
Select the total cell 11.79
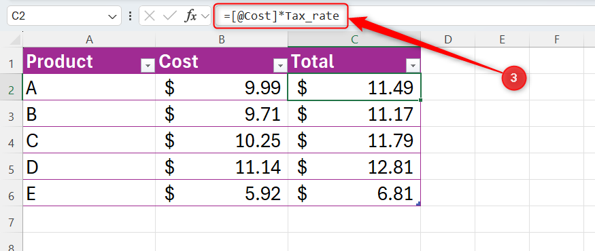354,140
